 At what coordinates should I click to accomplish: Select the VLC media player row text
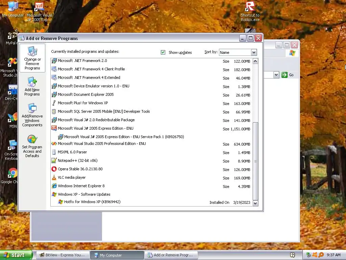click(x=72, y=177)
